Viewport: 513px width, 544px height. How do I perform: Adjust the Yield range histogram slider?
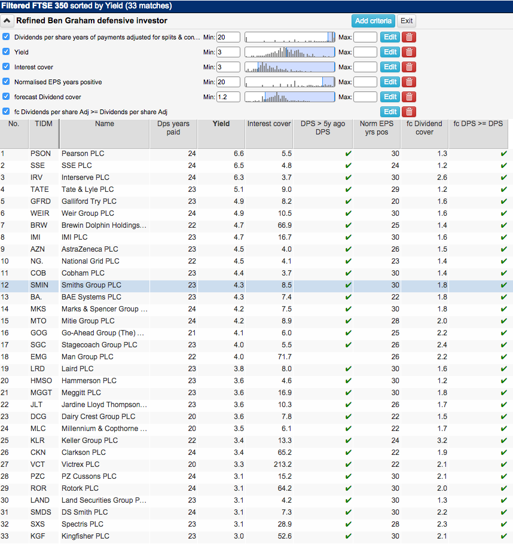290,52
